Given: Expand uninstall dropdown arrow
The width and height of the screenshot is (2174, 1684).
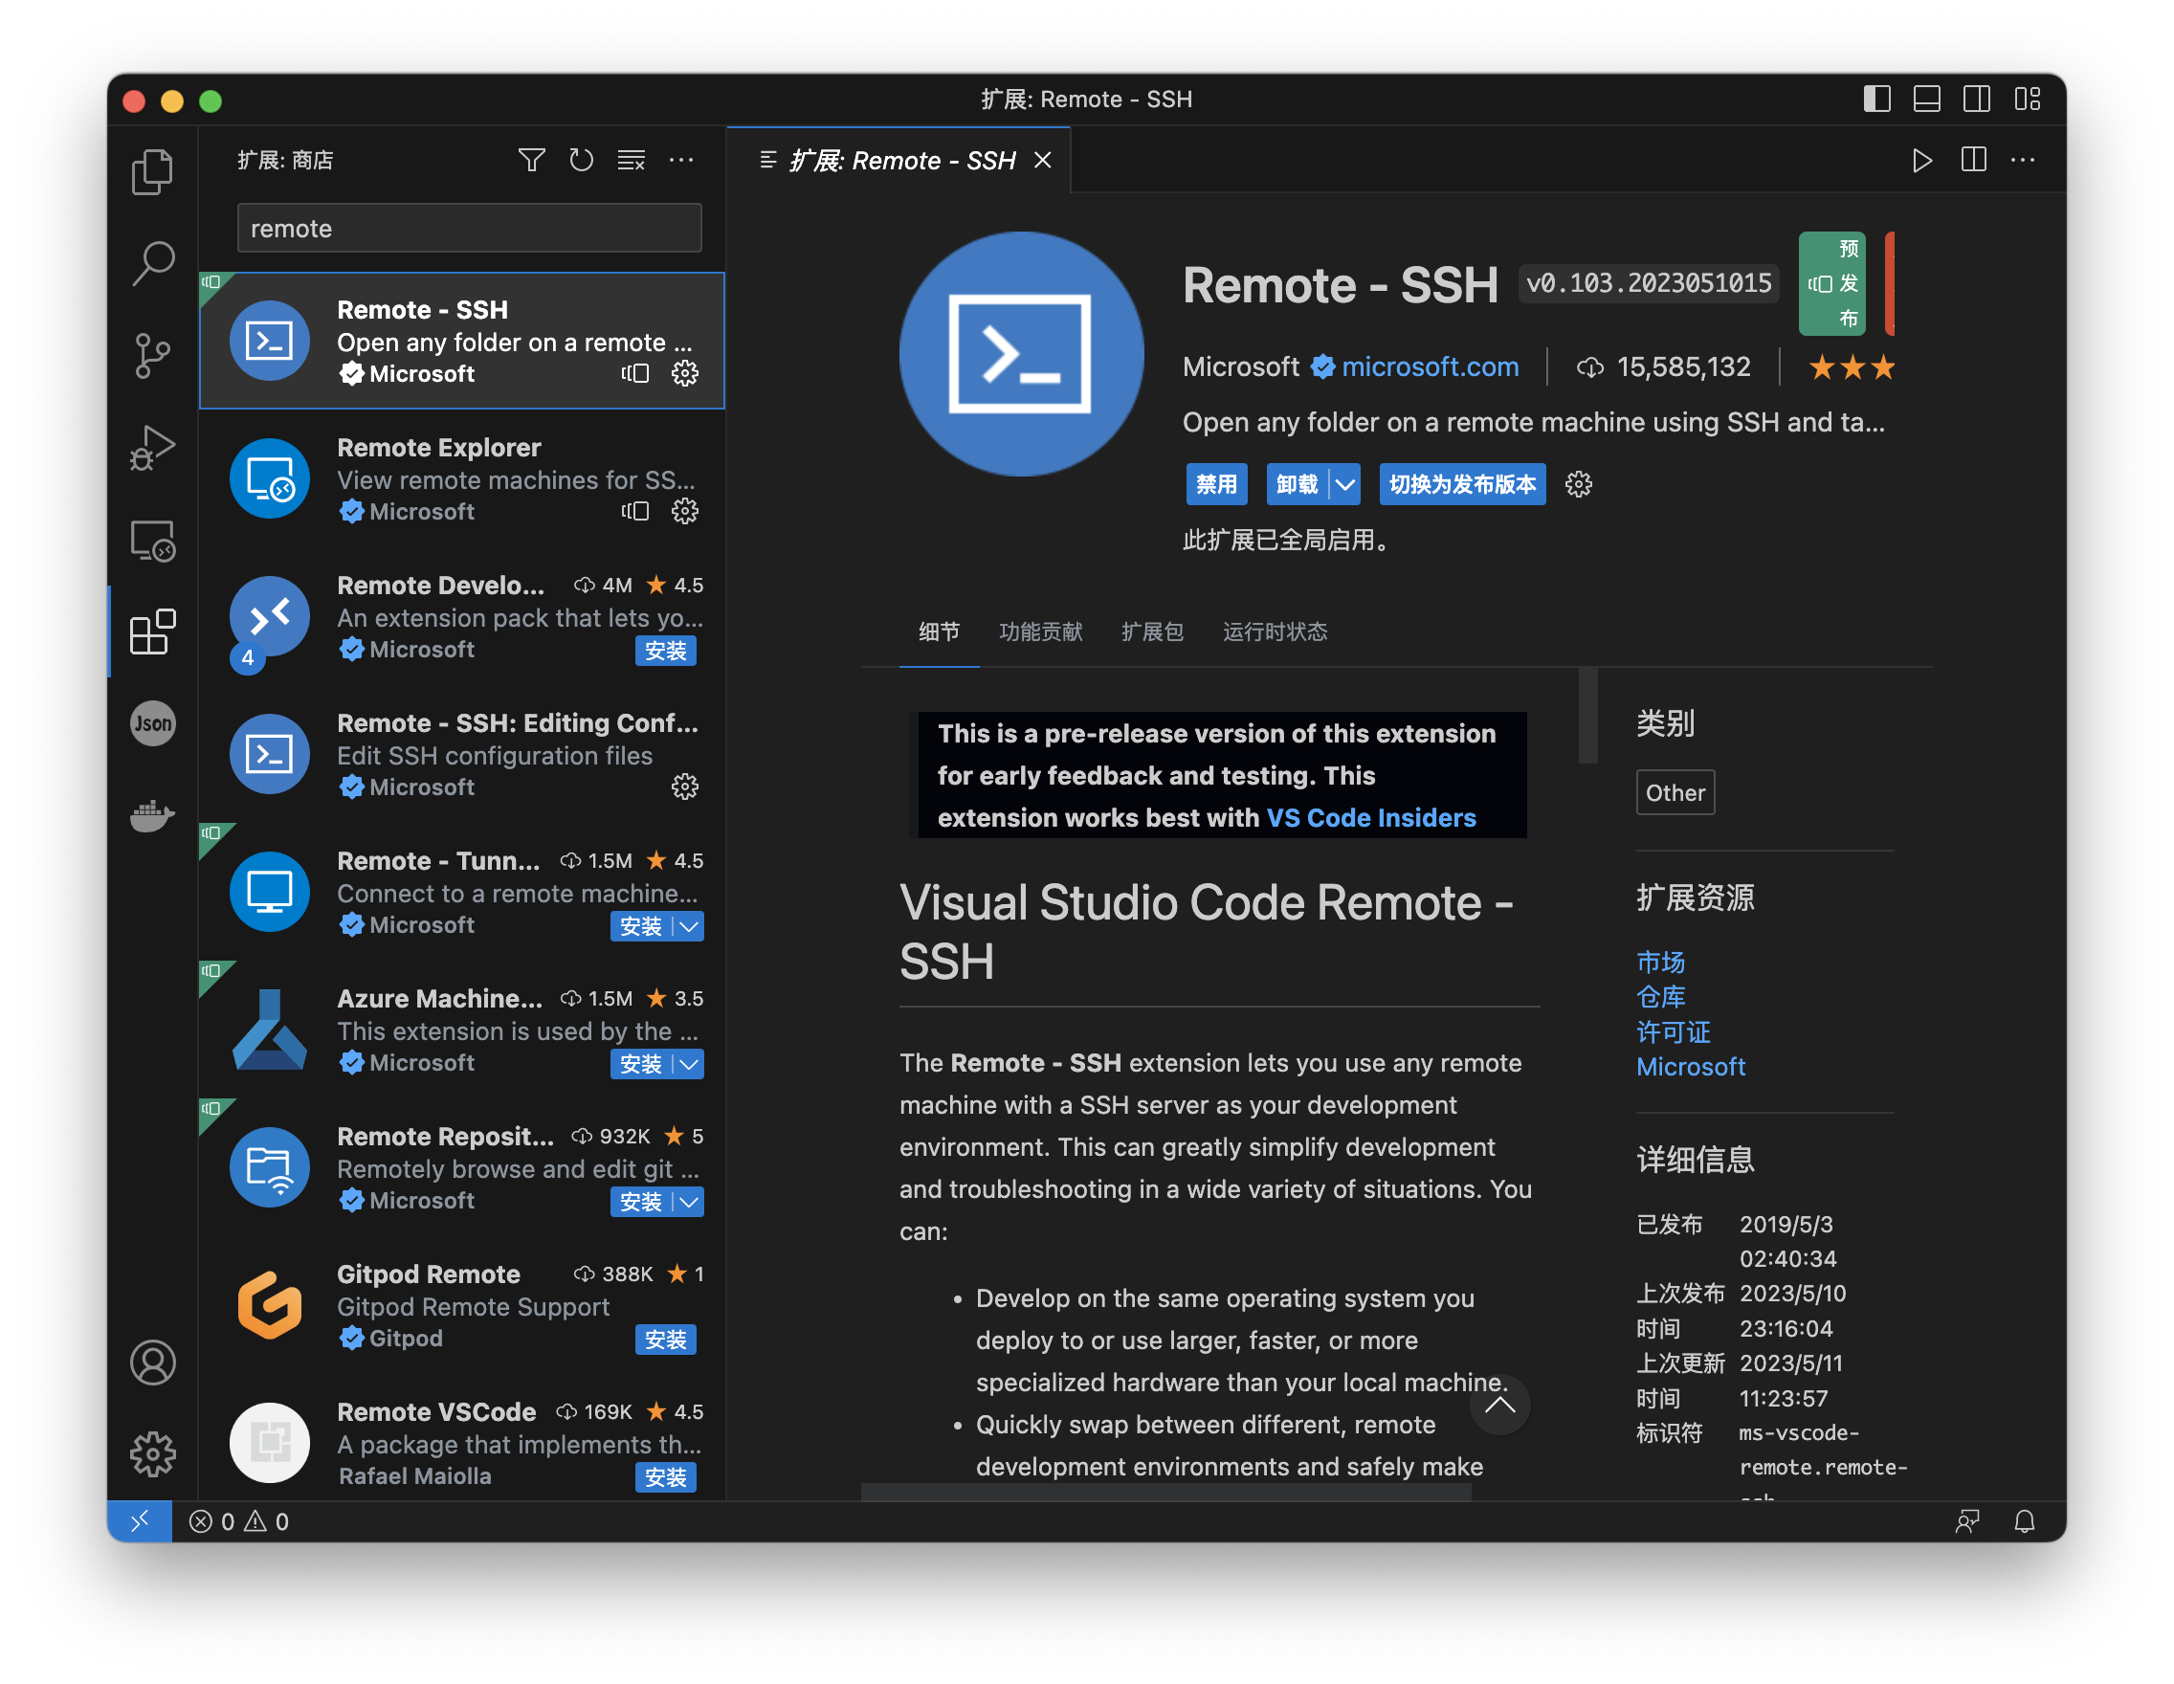Looking at the screenshot, I should tap(1345, 485).
